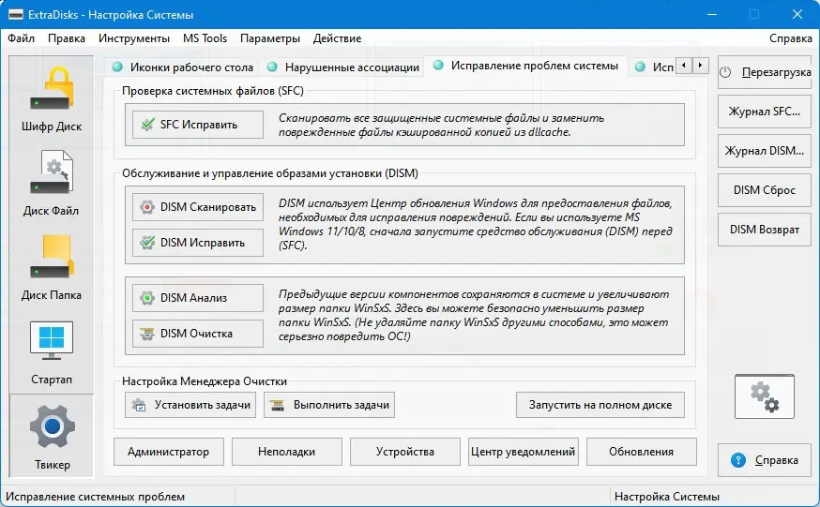Open Журнал DISM log

point(764,150)
